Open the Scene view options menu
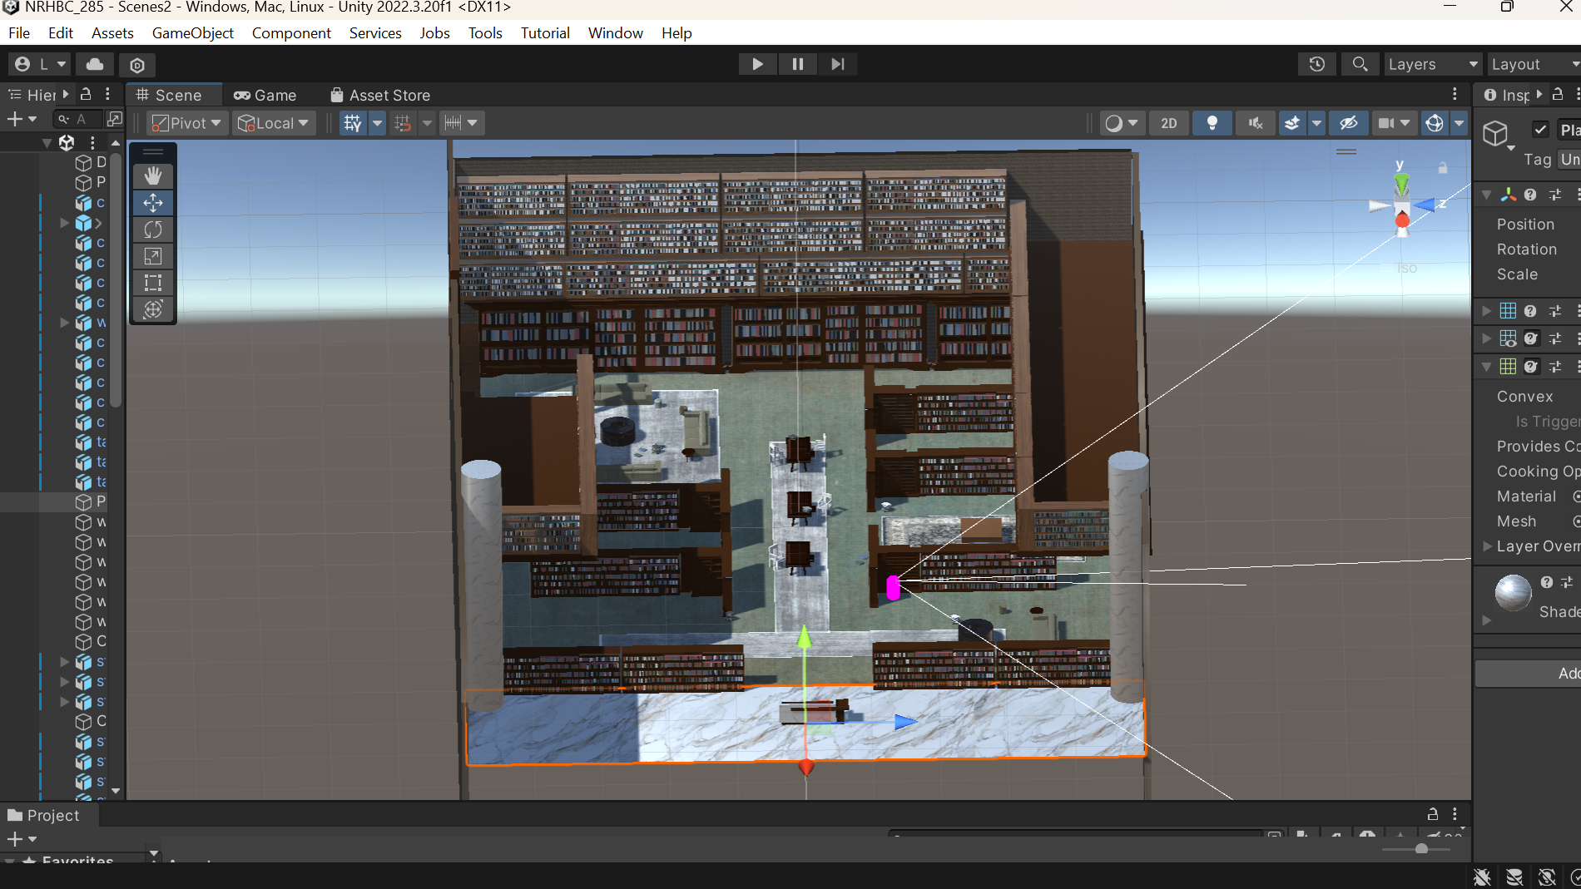Image resolution: width=1581 pixels, height=889 pixels. coord(1455,94)
